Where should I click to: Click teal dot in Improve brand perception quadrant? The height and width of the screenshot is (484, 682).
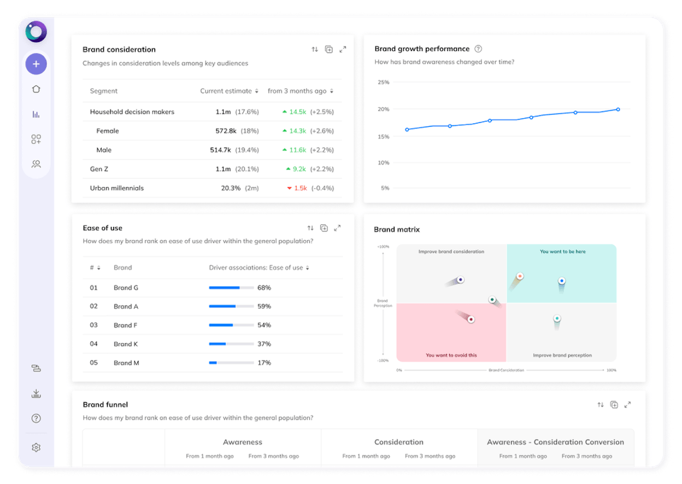pos(557,318)
